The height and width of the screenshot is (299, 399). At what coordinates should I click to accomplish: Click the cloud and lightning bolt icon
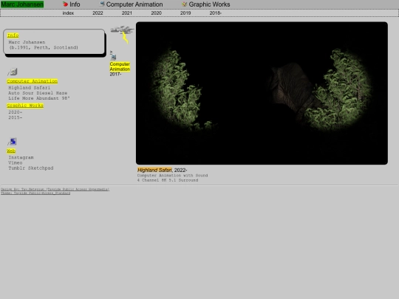[123, 34]
